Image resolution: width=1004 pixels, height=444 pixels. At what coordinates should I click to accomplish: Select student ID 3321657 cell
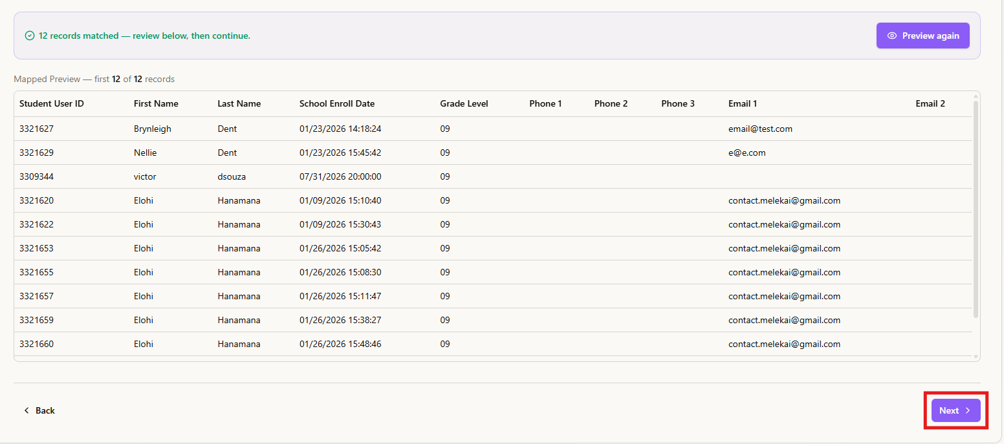pyautogui.click(x=36, y=296)
